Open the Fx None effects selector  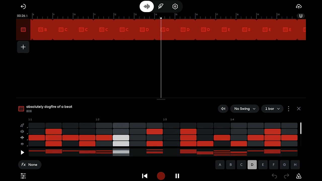(30, 165)
